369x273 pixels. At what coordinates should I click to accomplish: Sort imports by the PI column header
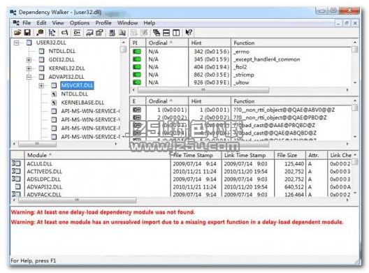click(x=138, y=43)
